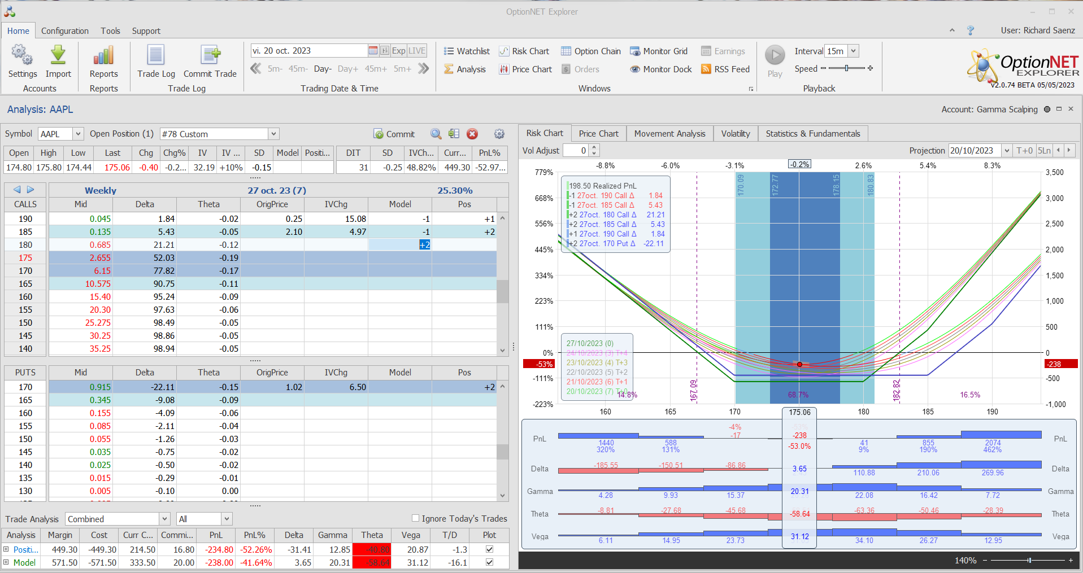Toggle the 5Ln lines button

tap(1045, 150)
